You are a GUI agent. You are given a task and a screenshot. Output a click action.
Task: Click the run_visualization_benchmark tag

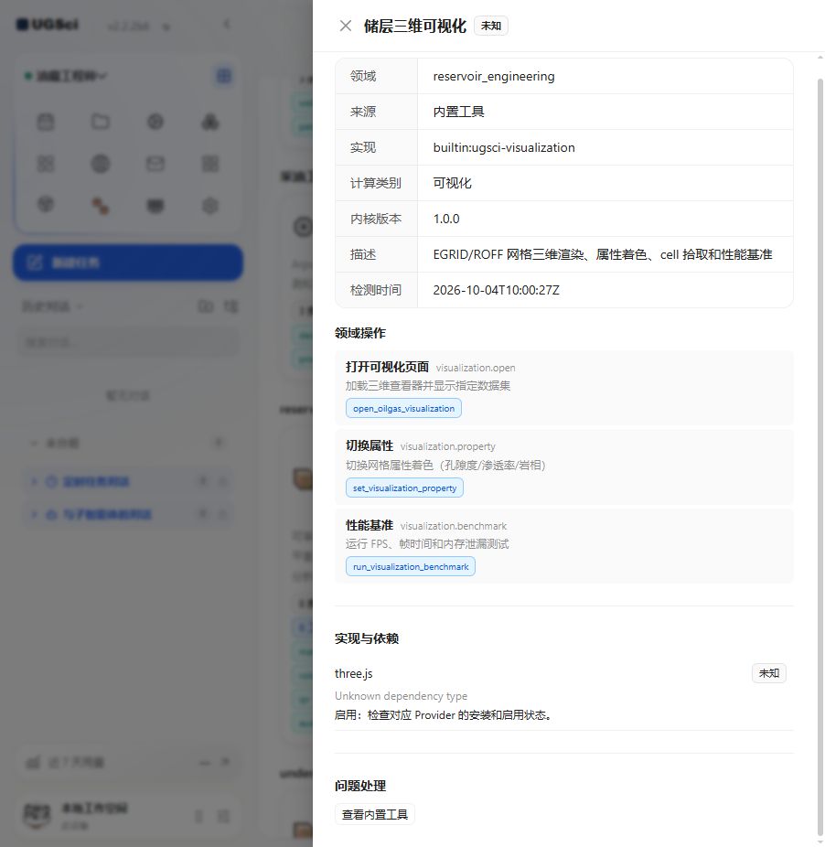click(411, 566)
